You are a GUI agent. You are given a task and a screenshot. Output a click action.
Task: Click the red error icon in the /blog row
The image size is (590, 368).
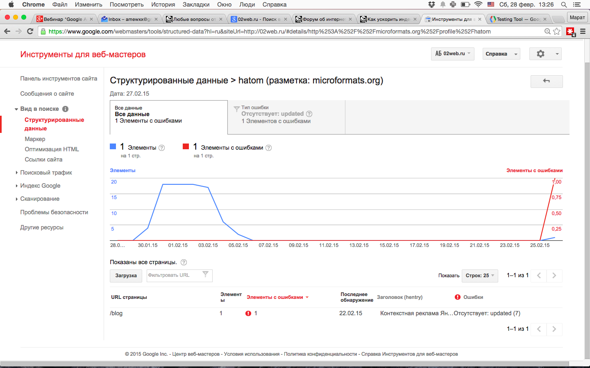click(248, 314)
